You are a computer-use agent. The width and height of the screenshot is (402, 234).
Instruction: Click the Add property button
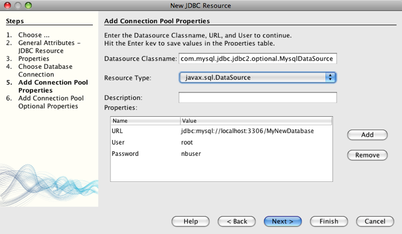(367, 135)
